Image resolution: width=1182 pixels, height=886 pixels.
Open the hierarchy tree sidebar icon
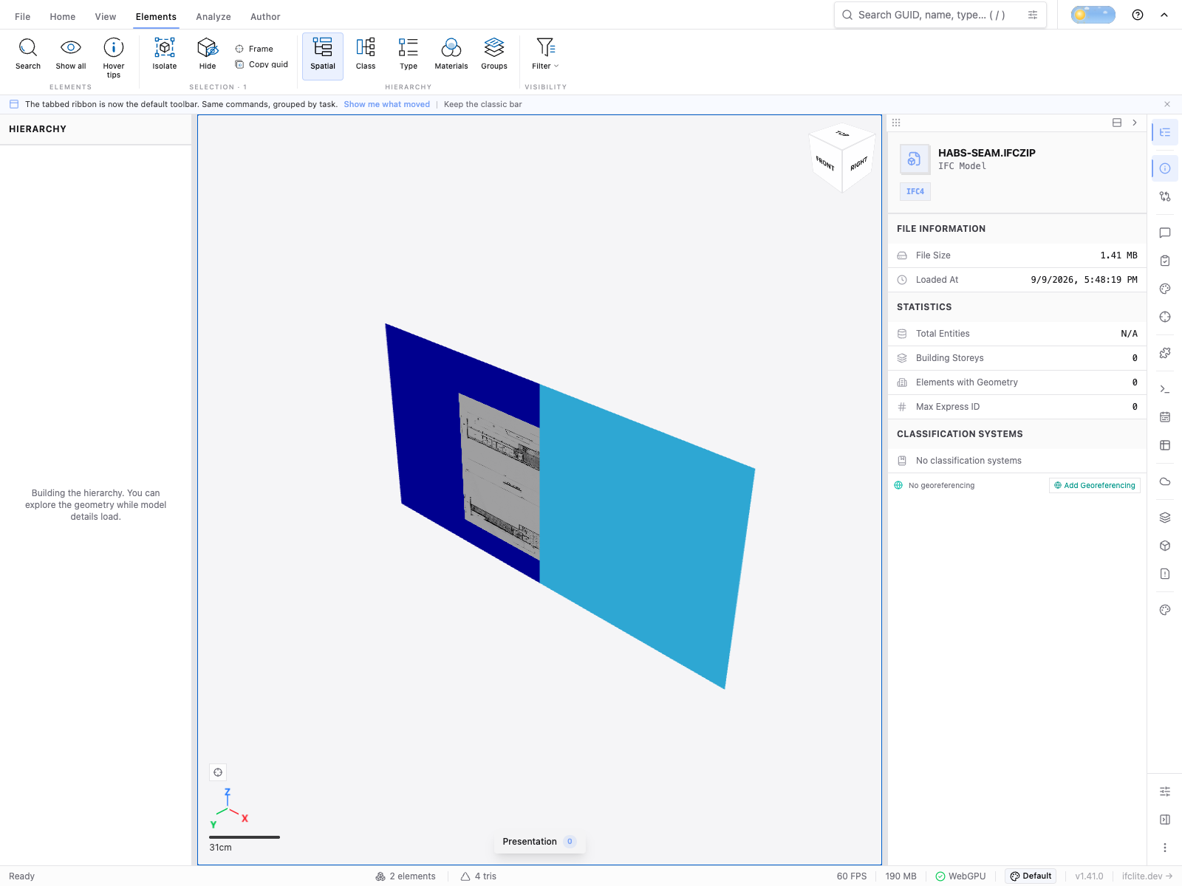coord(1165,132)
